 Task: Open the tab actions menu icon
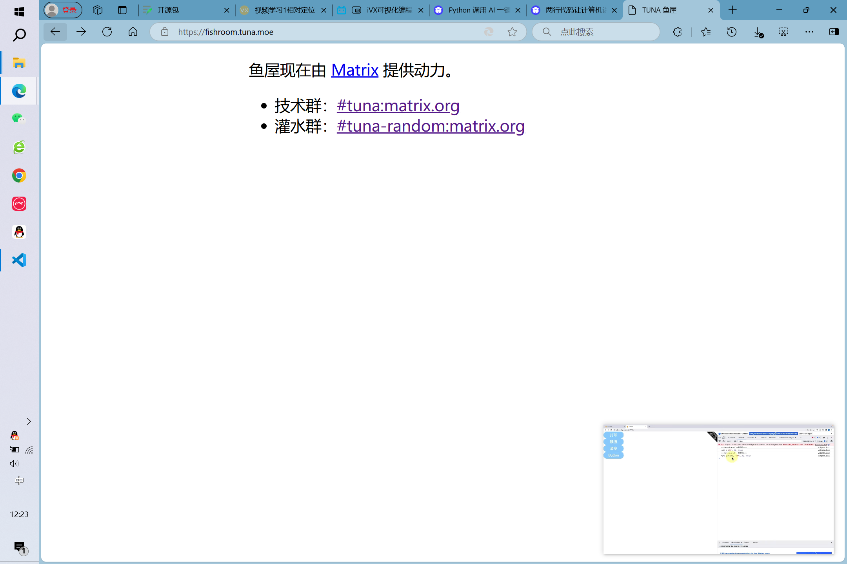pos(122,10)
